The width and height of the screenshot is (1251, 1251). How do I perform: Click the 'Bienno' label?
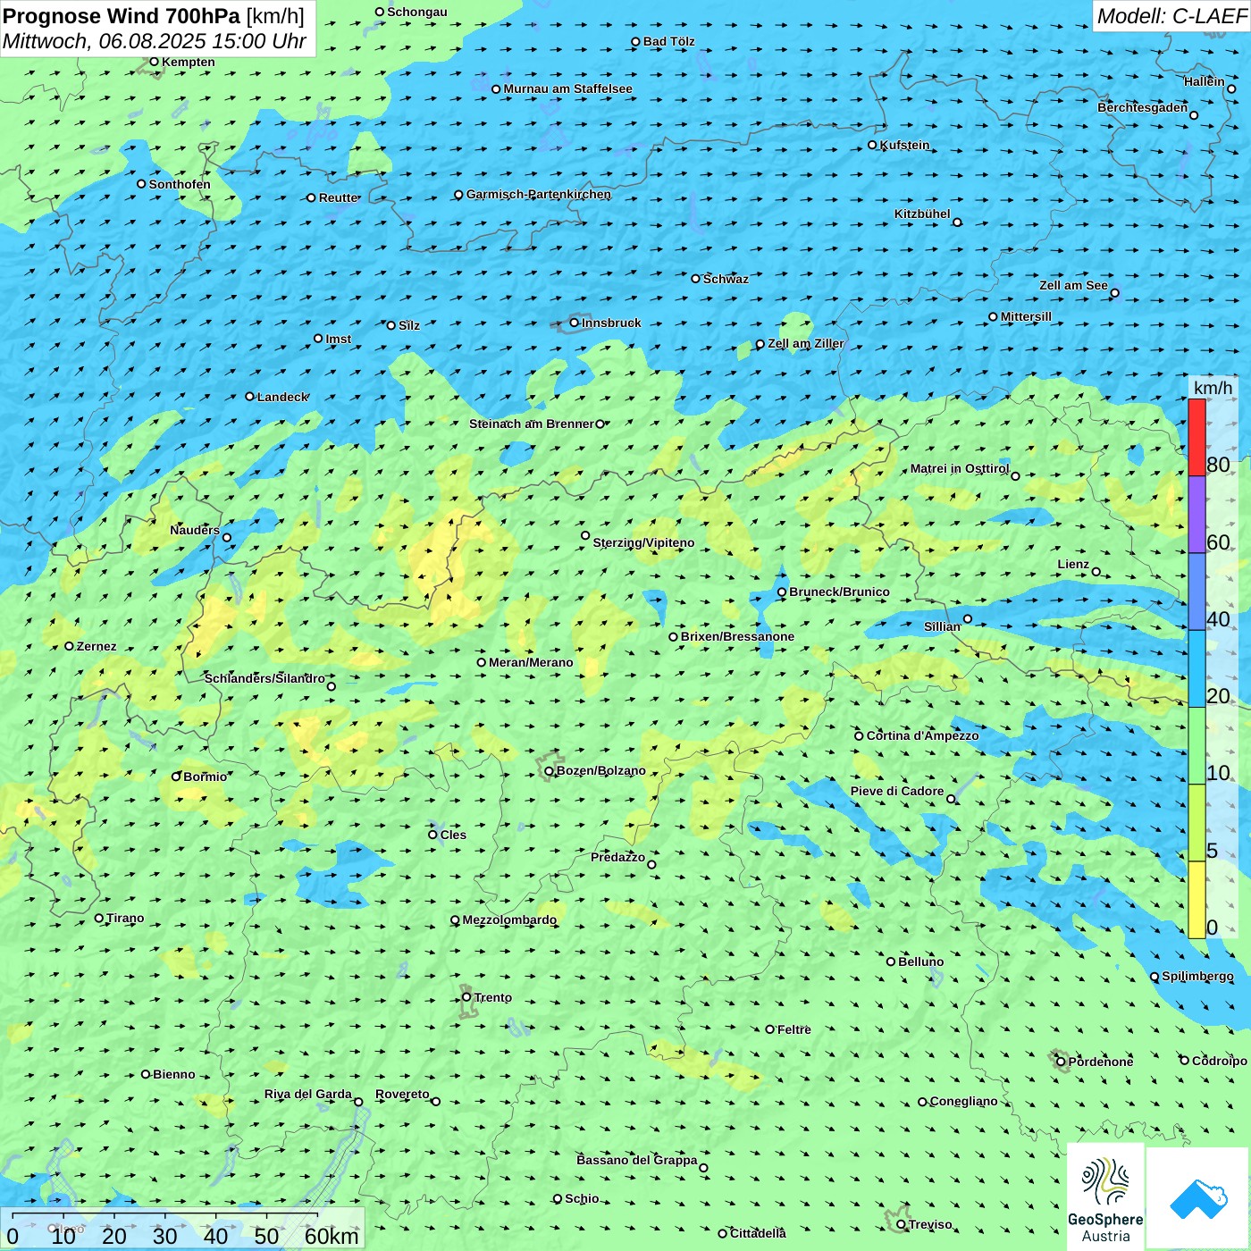174,1074
